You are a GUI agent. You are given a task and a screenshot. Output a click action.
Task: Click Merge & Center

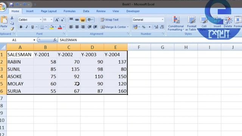[113, 27]
